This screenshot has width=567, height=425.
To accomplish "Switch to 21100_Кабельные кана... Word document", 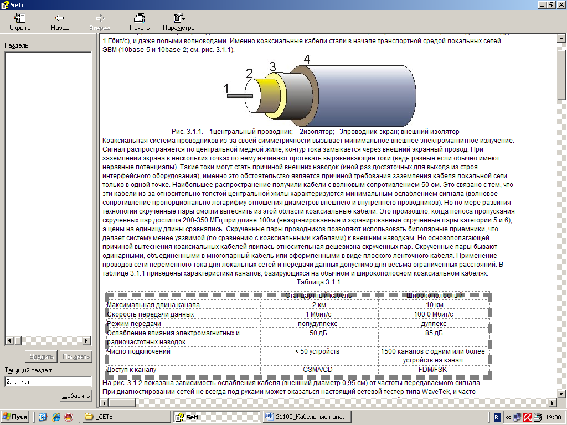I will (x=307, y=417).
